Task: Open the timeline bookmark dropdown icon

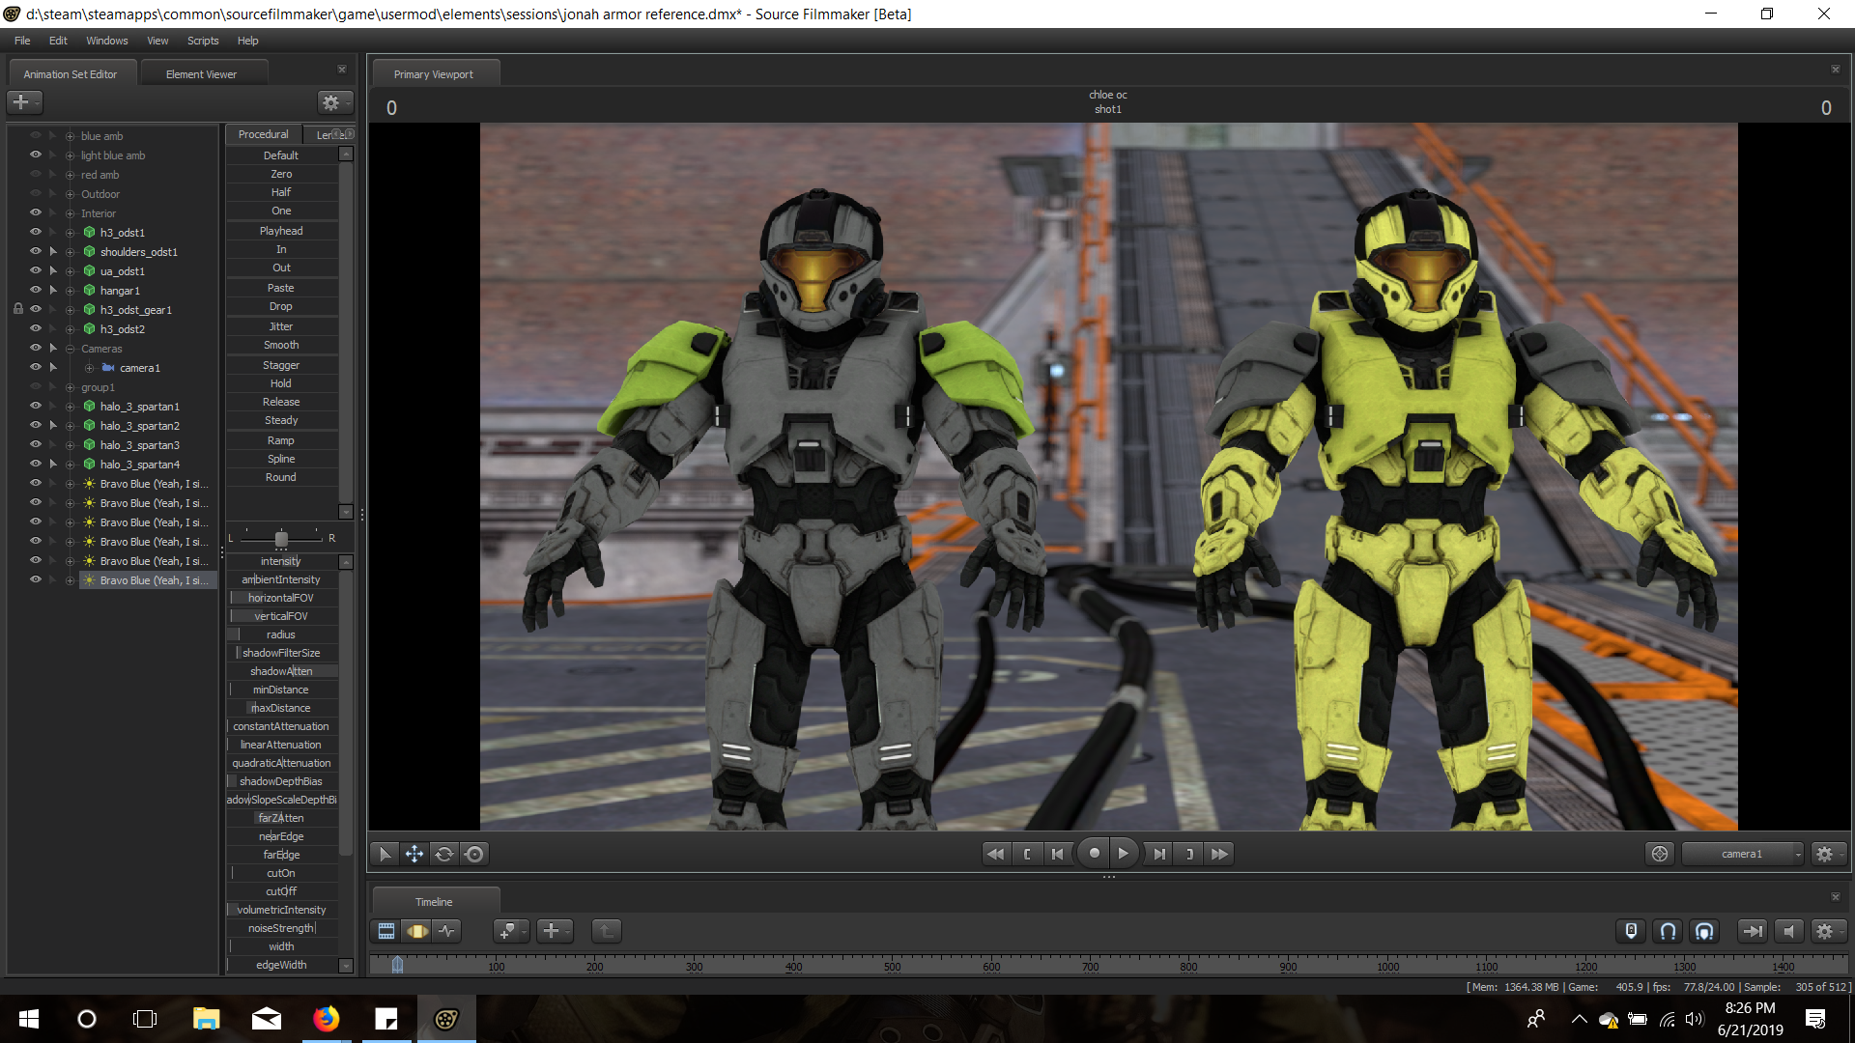Action: pos(511,931)
